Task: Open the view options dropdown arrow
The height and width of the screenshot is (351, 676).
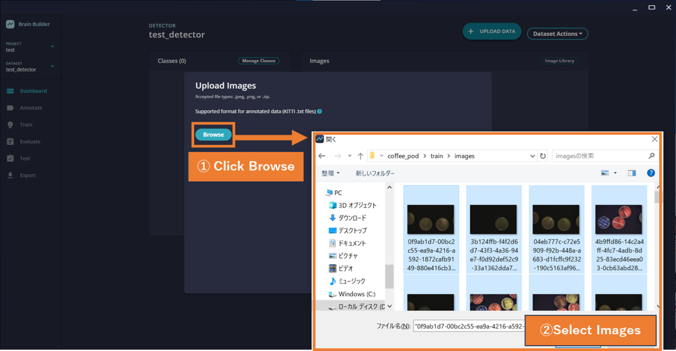Action: pos(615,173)
